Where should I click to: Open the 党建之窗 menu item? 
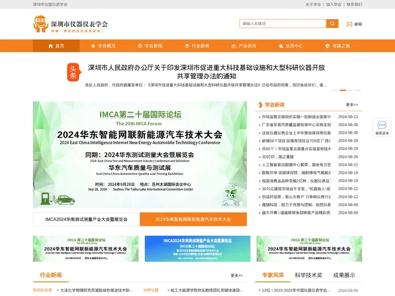point(337,46)
